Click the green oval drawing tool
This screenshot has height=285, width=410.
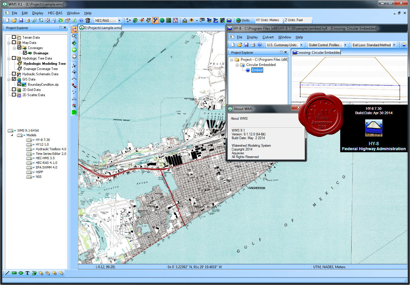(21, 273)
